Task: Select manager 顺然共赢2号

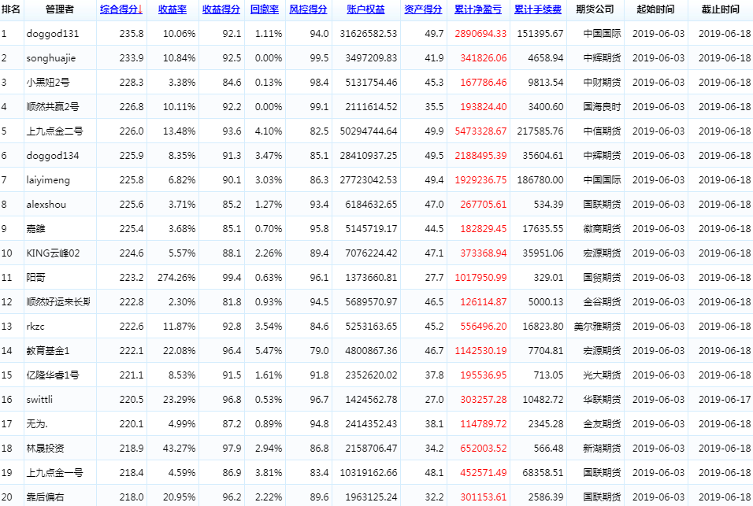Action: [x=53, y=107]
